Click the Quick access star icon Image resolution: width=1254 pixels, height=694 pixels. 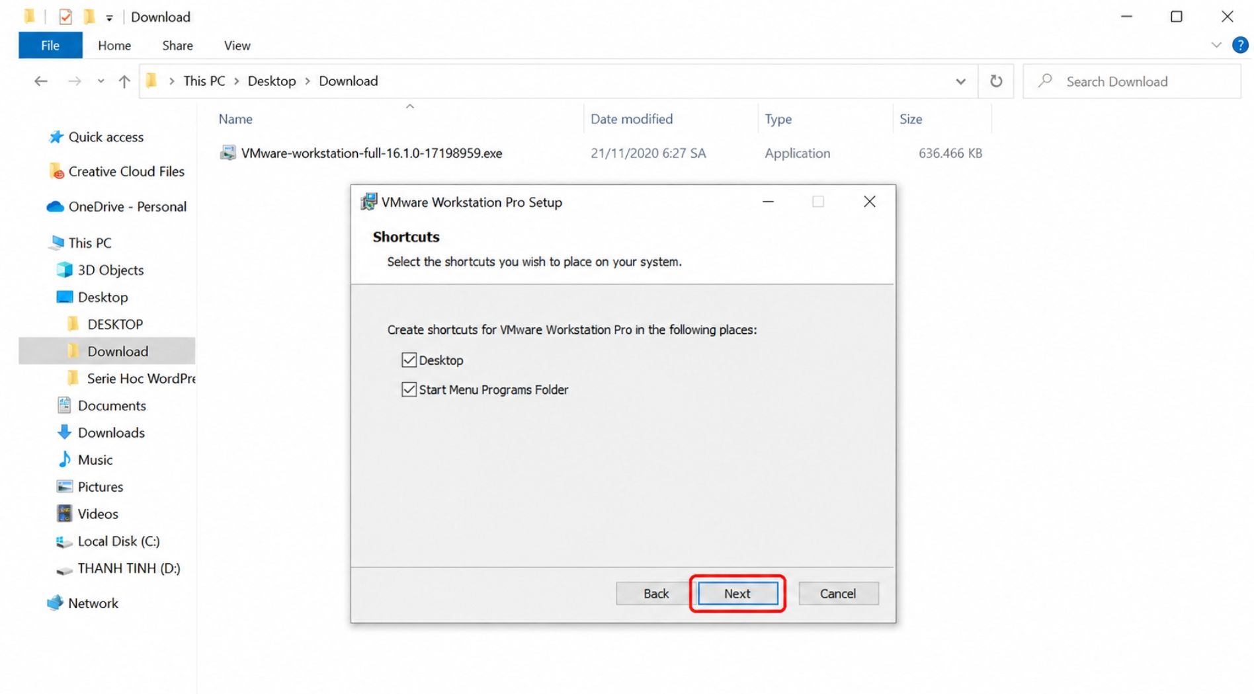(56, 137)
